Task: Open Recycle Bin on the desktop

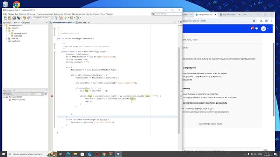Action: pyautogui.click(x=6, y=4)
